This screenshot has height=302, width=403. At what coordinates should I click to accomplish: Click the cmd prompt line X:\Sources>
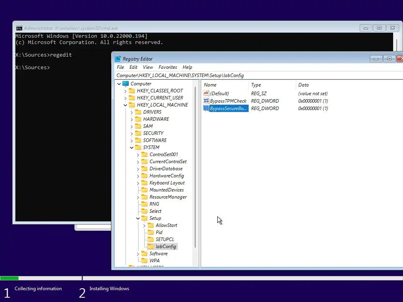pos(33,68)
